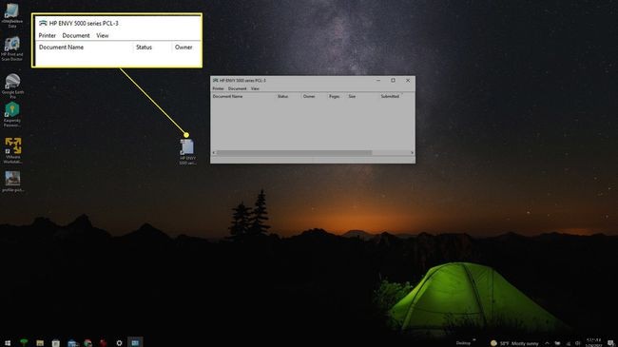Close the HP ENVY 5000 print queue window
Viewport: 618px width, 347px height.
(x=408, y=81)
